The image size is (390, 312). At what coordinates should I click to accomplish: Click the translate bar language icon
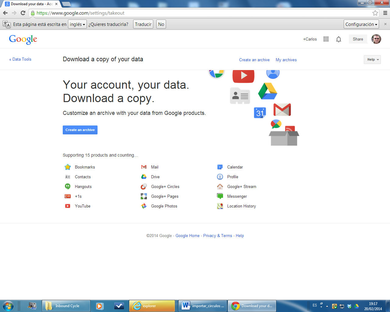click(6, 24)
